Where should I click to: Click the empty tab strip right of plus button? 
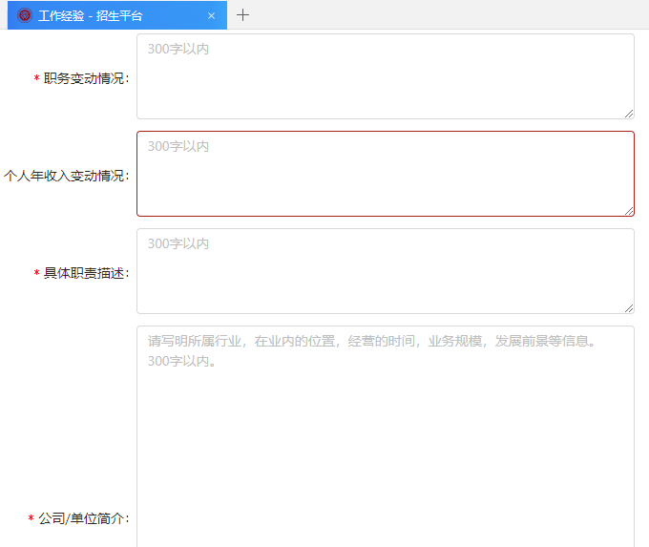coord(449,15)
